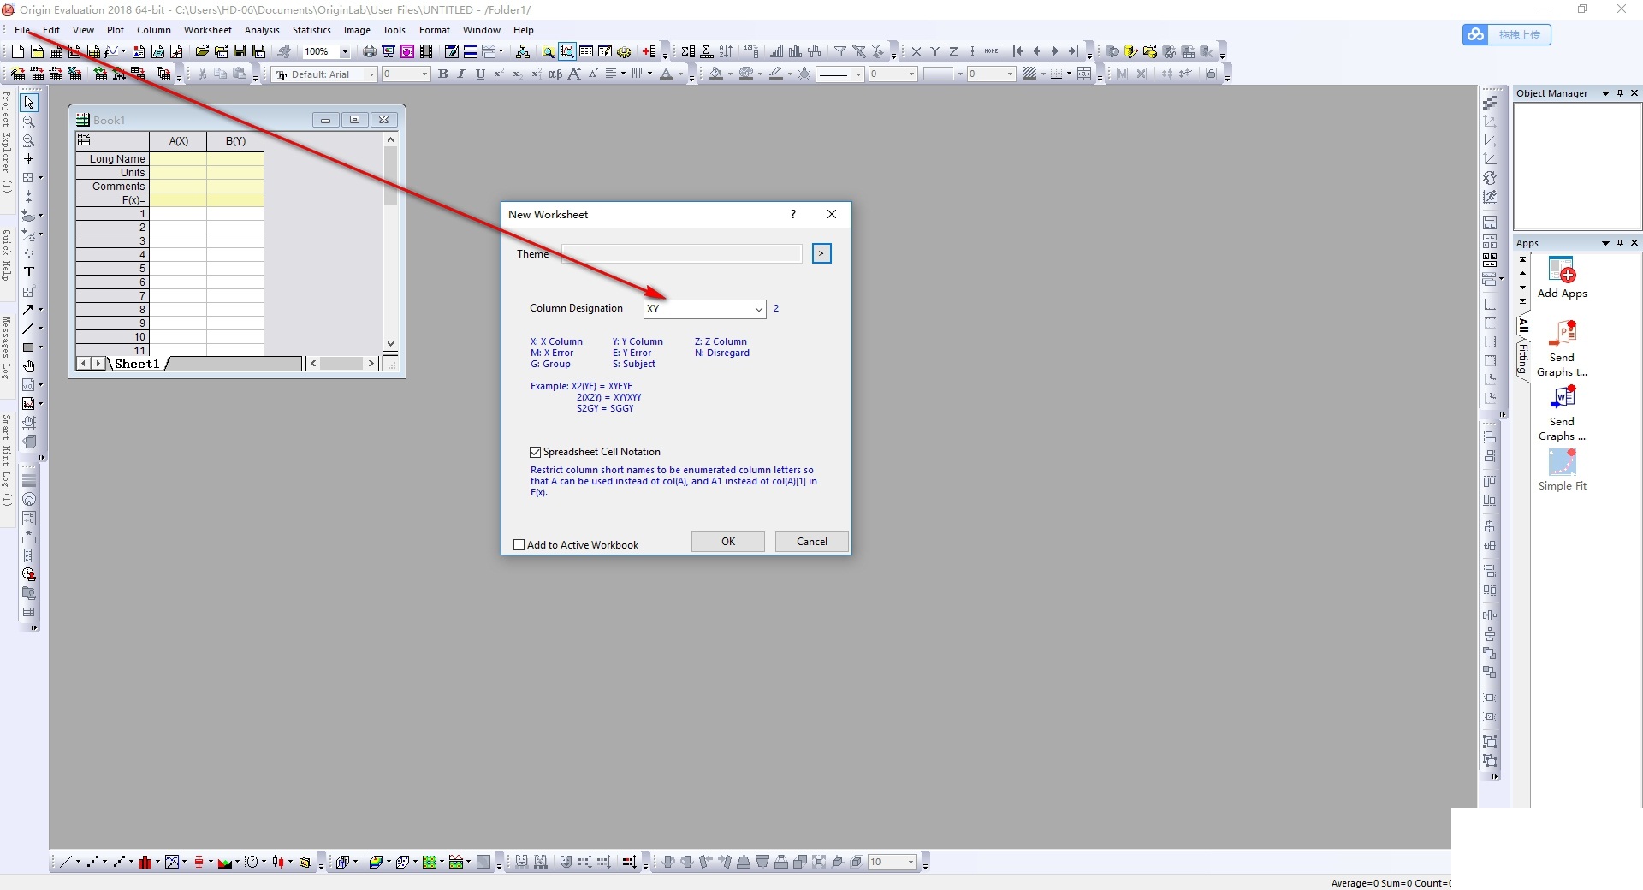Click the Move to First arrow icon
Viewport: 1643px width, 890px height.
1017,51
